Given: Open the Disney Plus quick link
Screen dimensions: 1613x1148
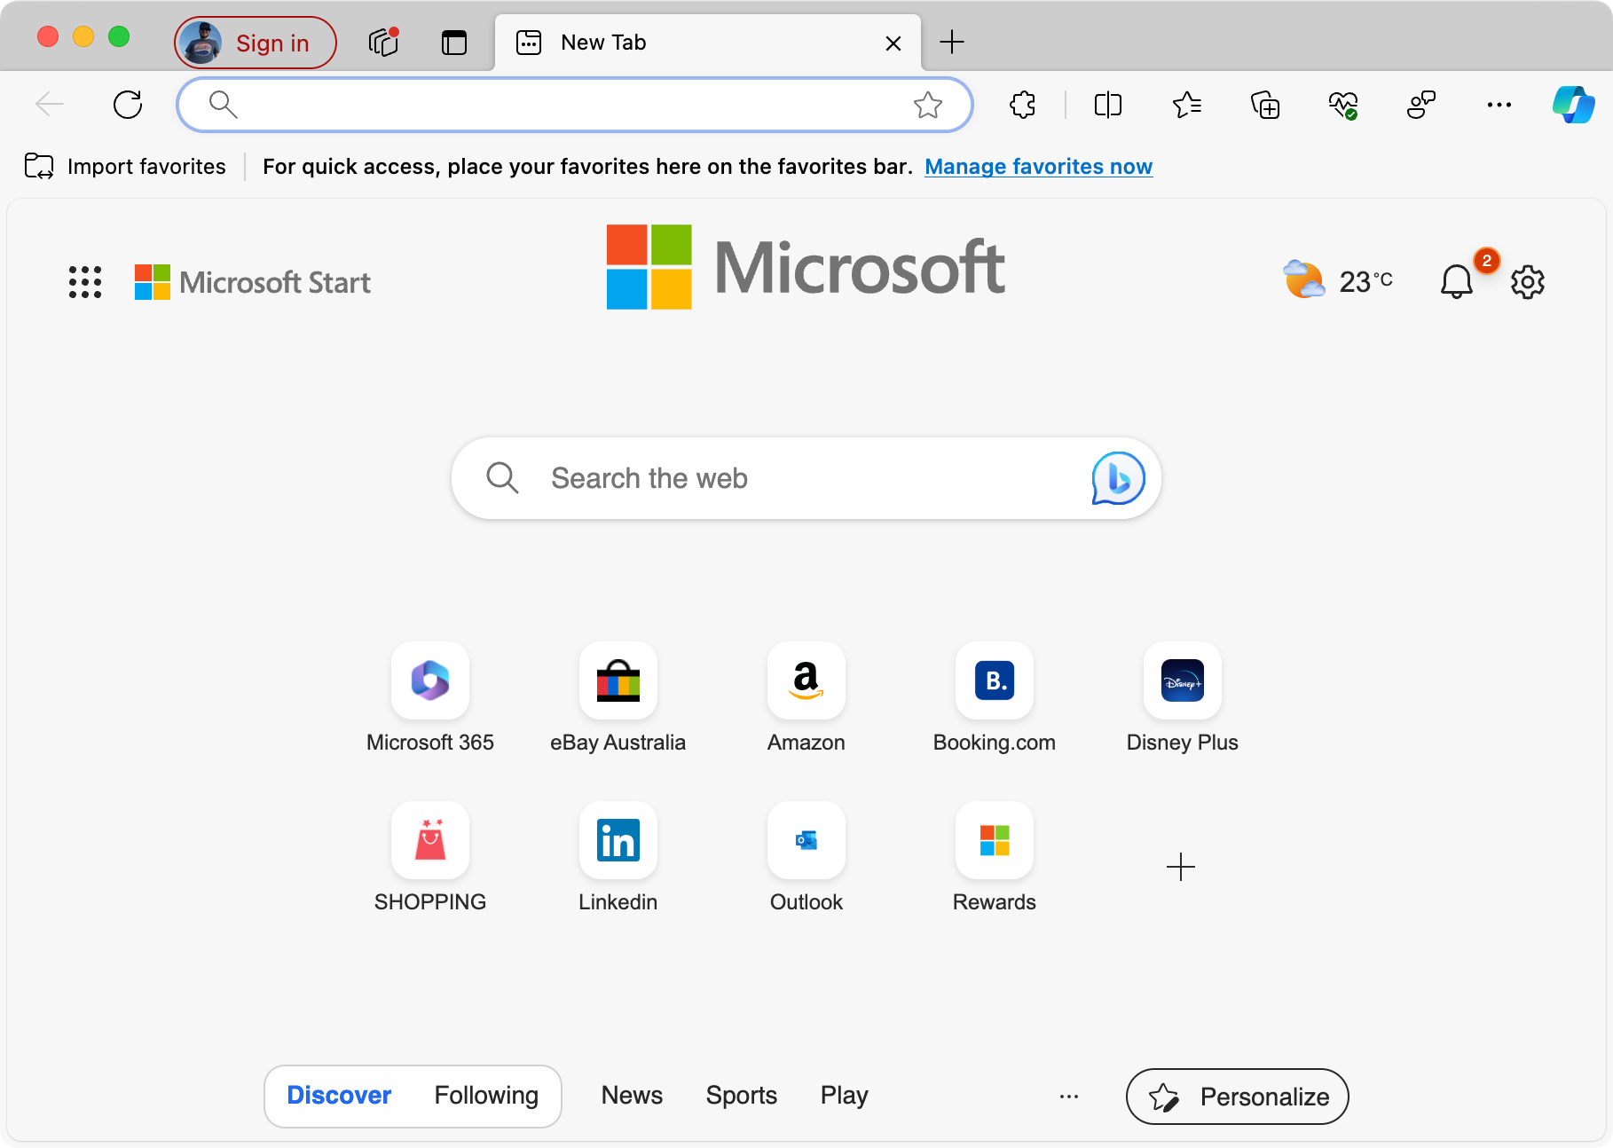Looking at the screenshot, I should [1182, 681].
